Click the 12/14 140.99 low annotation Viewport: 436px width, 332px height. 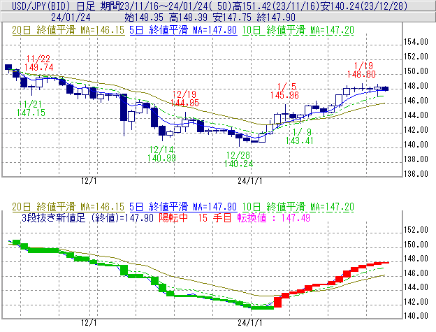coord(161,154)
